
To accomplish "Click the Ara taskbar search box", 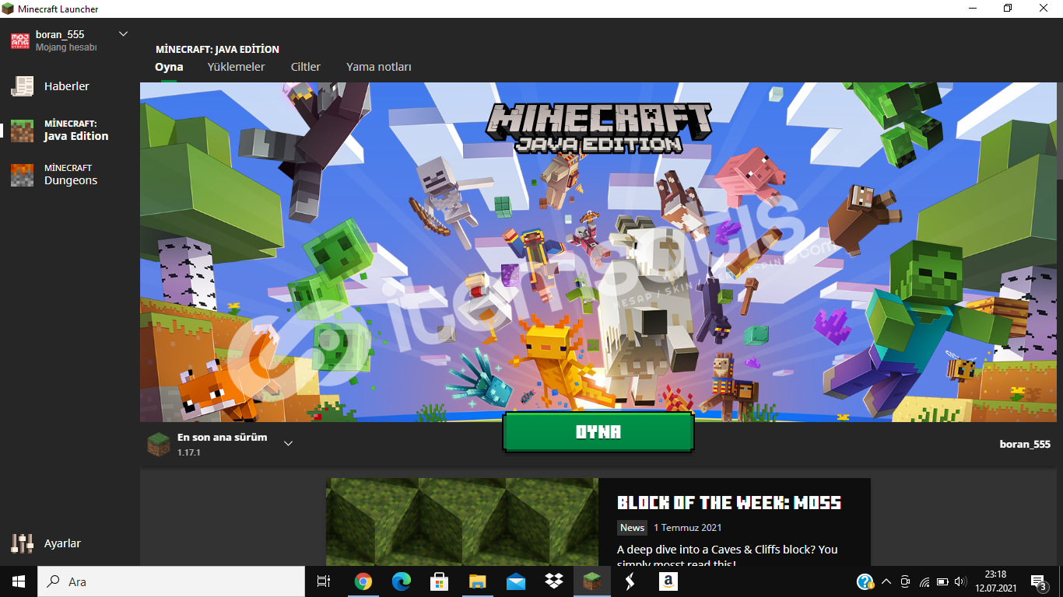I will (x=170, y=581).
